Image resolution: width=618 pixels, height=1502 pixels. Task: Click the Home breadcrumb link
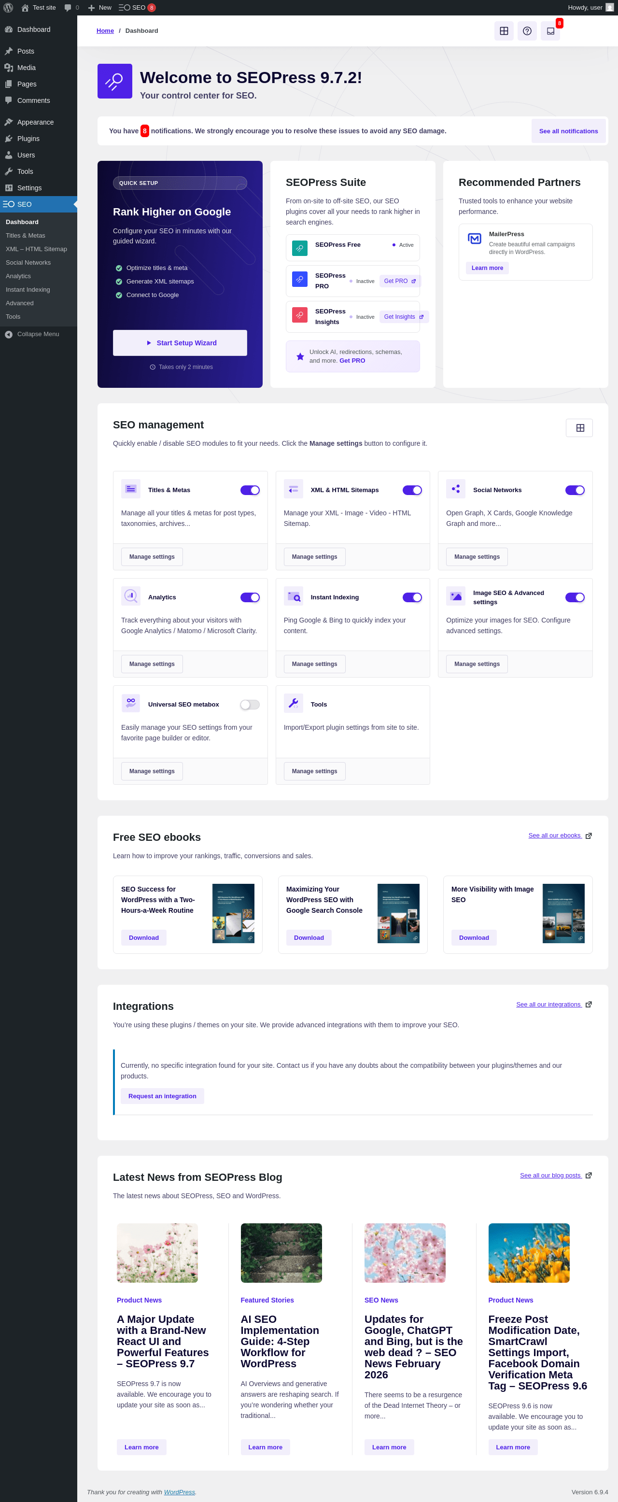105,31
